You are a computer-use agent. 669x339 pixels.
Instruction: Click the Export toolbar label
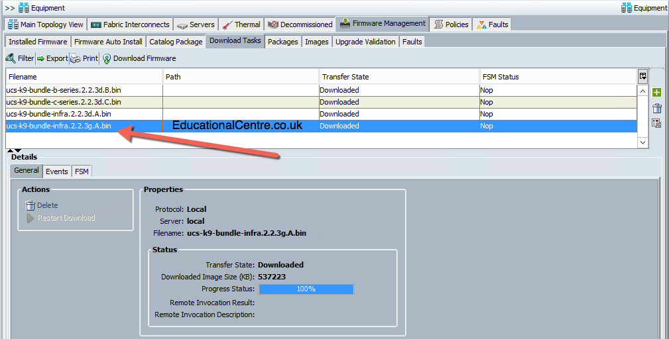coord(57,58)
